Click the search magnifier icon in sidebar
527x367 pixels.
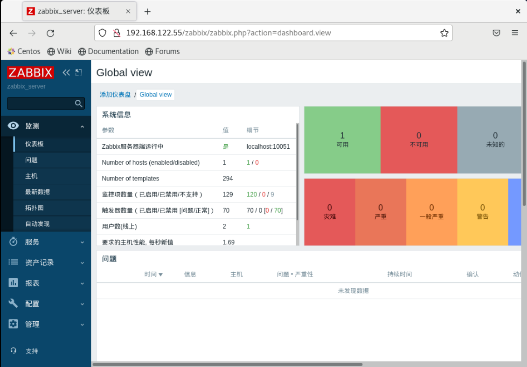click(79, 104)
